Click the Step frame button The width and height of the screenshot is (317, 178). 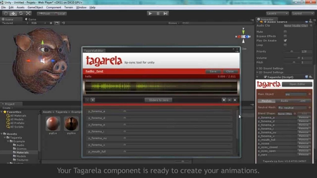(x=166, y=13)
